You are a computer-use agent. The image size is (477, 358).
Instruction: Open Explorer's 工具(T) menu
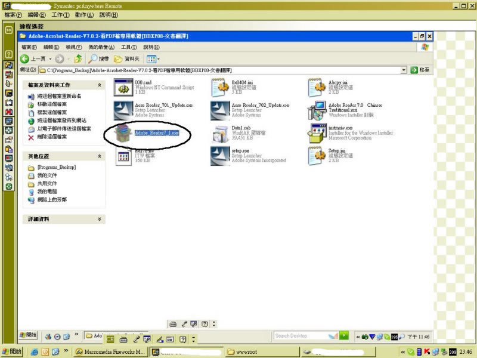[129, 47]
